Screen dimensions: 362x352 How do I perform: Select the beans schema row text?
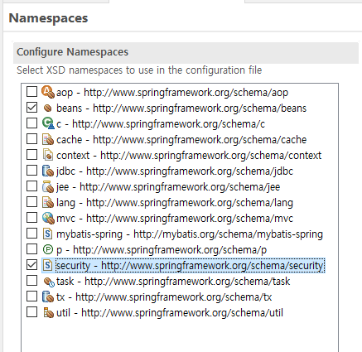(x=181, y=108)
